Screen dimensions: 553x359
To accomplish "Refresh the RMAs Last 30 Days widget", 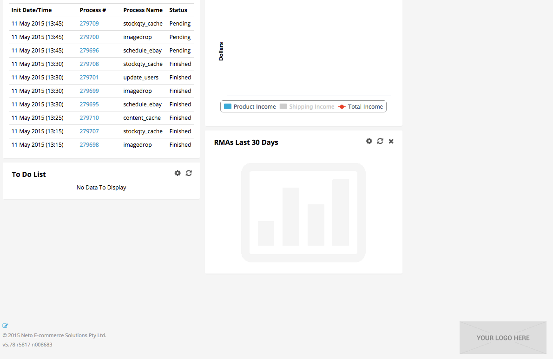I will point(380,141).
